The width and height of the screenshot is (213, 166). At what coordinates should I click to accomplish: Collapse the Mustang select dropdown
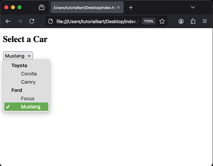point(18,56)
